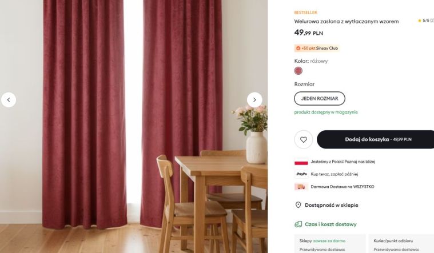The width and height of the screenshot is (434, 253).
Task: Add curtain to favorites with heart icon
Action: 304,139
